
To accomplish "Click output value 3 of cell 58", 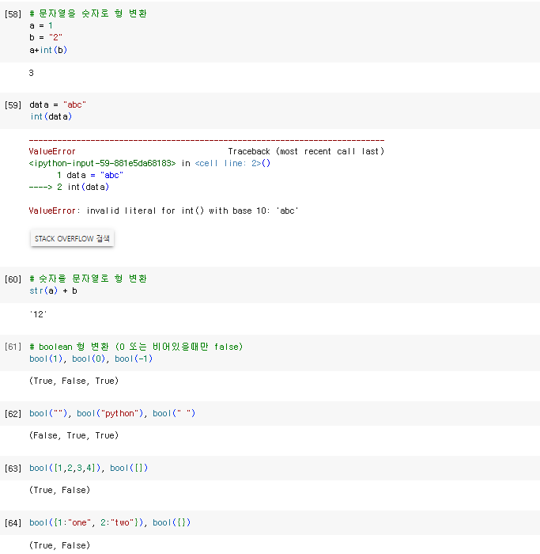I will click(32, 73).
